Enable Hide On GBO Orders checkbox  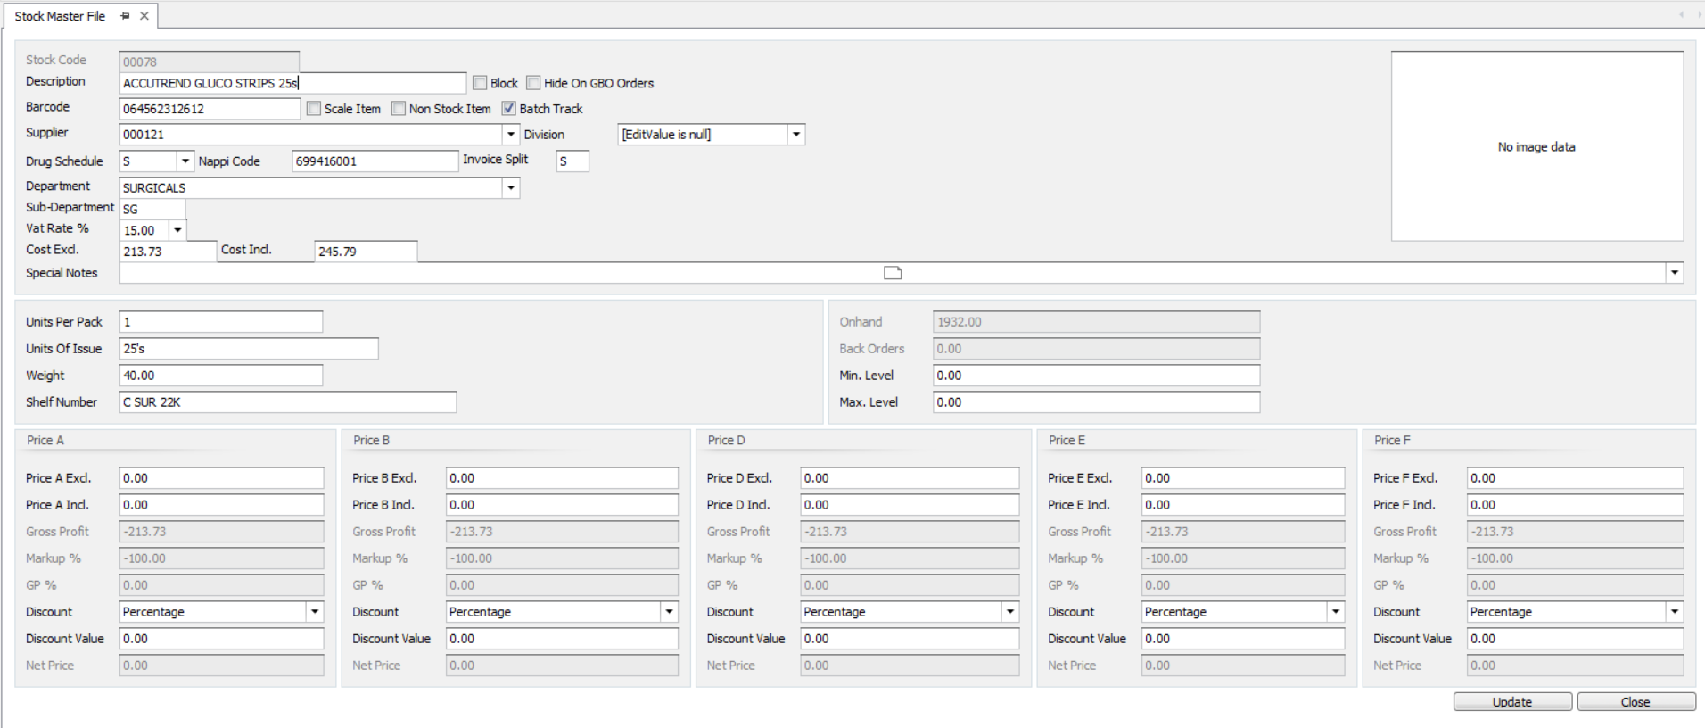click(x=533, y=83)
